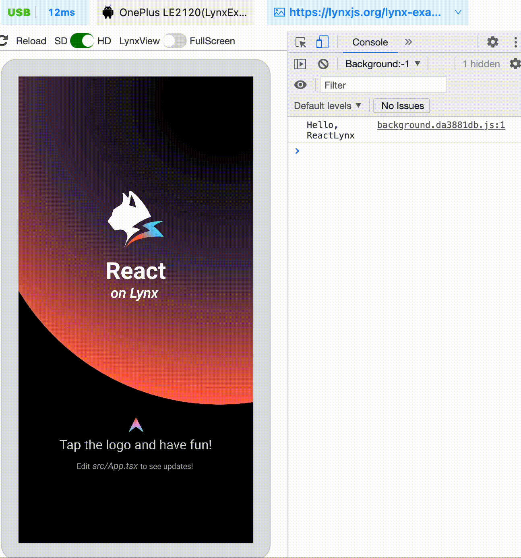Click the React title text
The image size is (521, 558).
[136, 271]
